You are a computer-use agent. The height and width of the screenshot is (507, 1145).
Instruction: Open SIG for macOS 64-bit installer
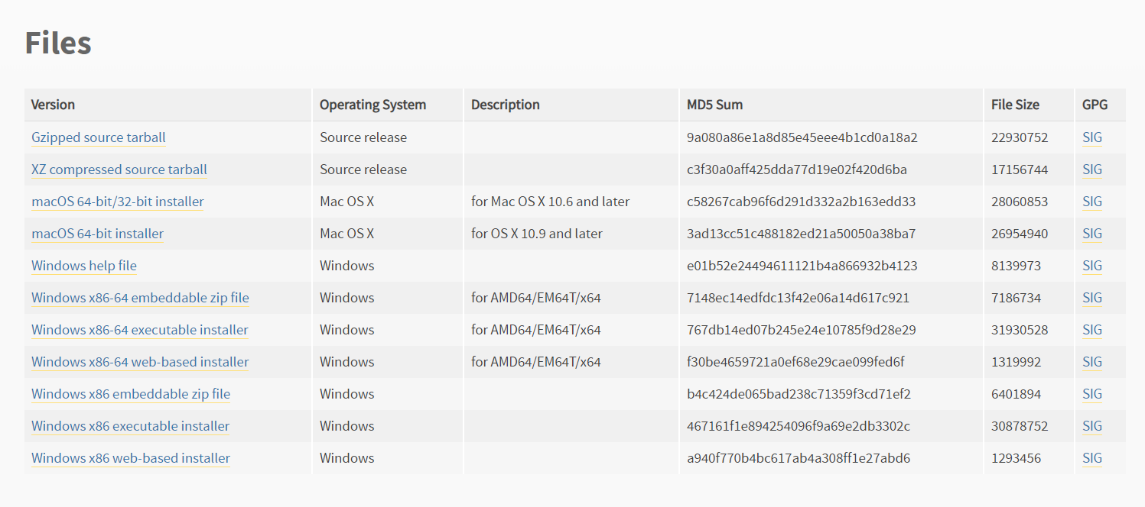click(1092, 234)
